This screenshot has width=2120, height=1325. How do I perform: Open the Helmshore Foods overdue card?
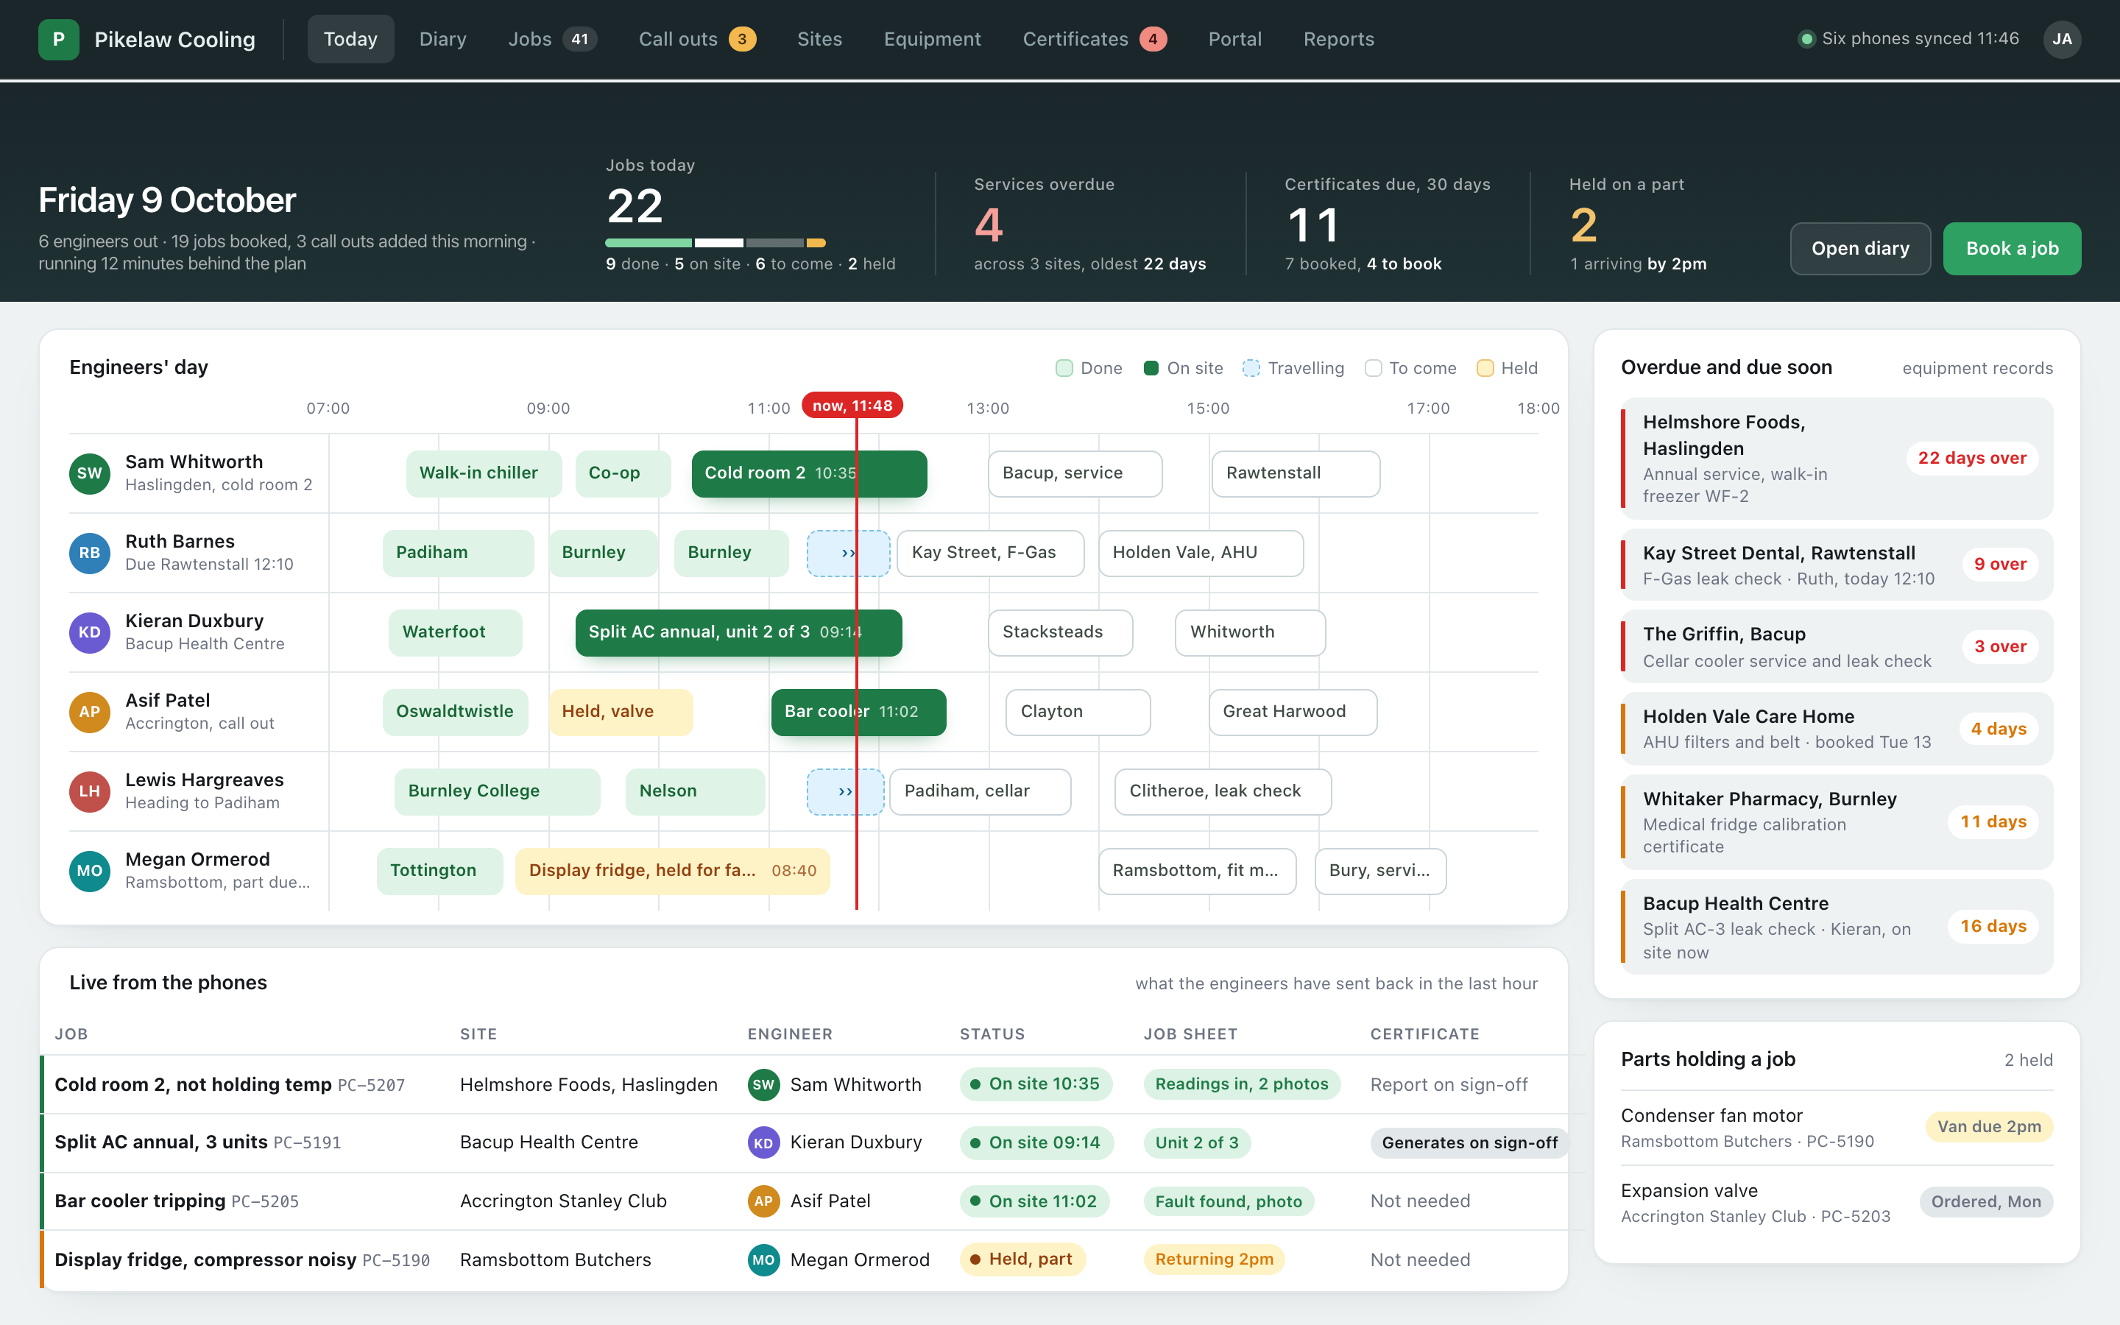coord(1836,459)
